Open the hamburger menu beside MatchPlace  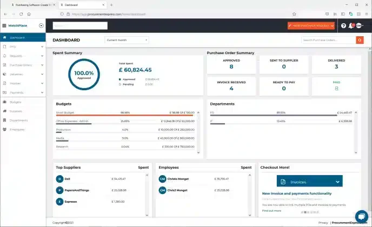4,25
